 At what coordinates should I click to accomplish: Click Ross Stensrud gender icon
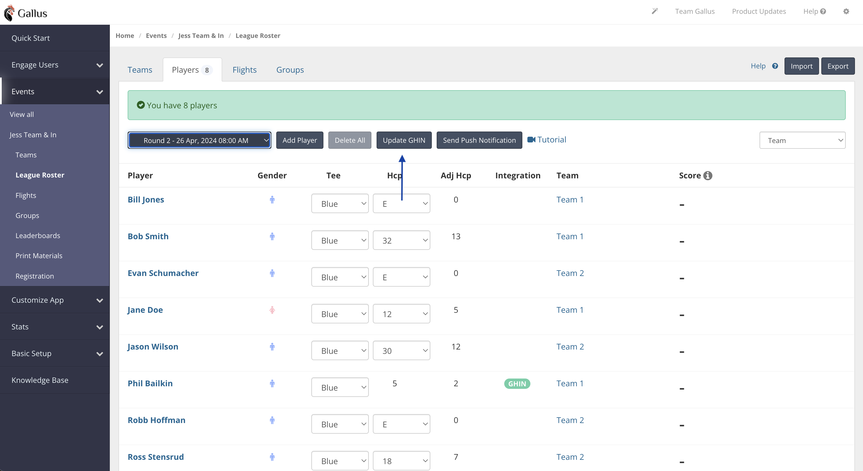point(272,457)
